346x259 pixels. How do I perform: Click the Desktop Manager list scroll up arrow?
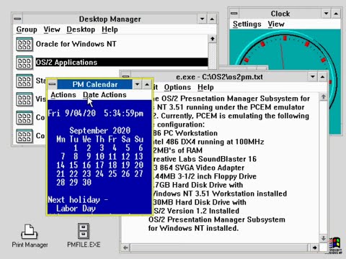[212, 39]
